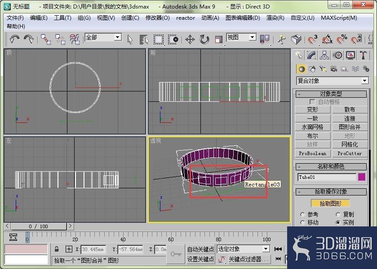Open the purple object color swatch
Viewport: 377px width, 269px height.
362,177
